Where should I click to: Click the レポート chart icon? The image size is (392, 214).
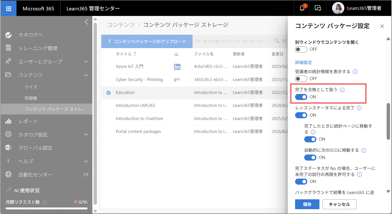8,121
